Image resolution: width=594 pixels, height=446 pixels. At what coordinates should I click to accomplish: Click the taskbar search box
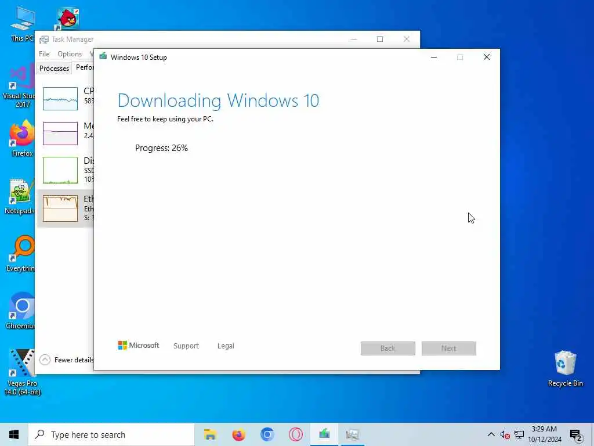coord(111,434)
